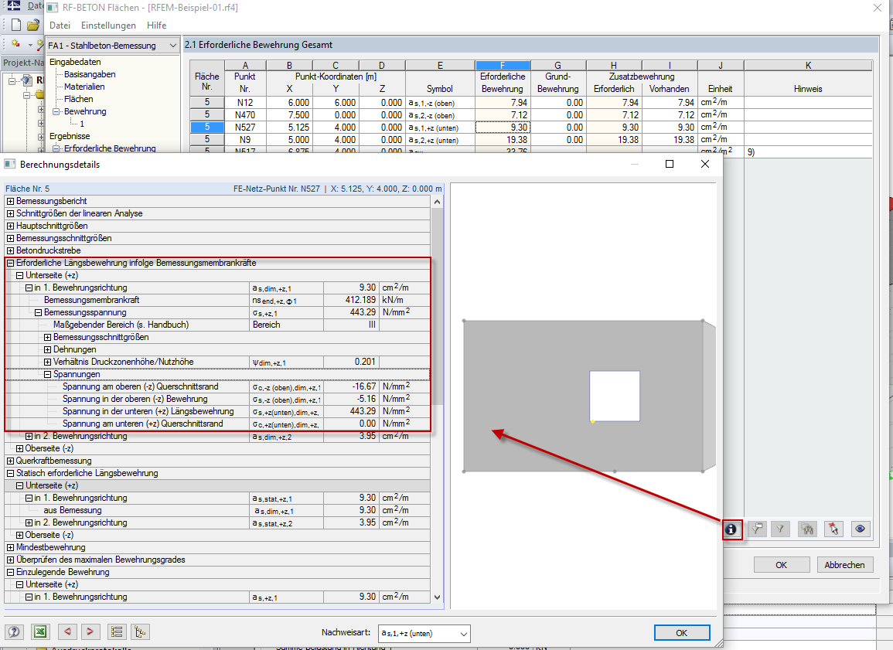Expand the Dehnungen node
Screen dimensions: 893x650
[48, 349]
